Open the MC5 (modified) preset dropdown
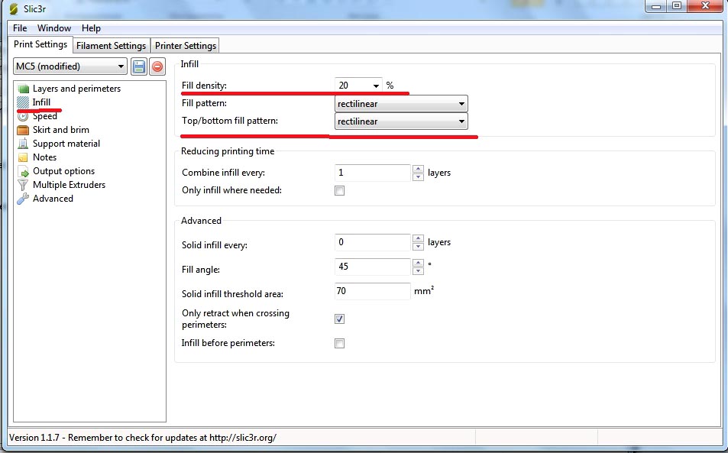 click(x=70, y=66)
